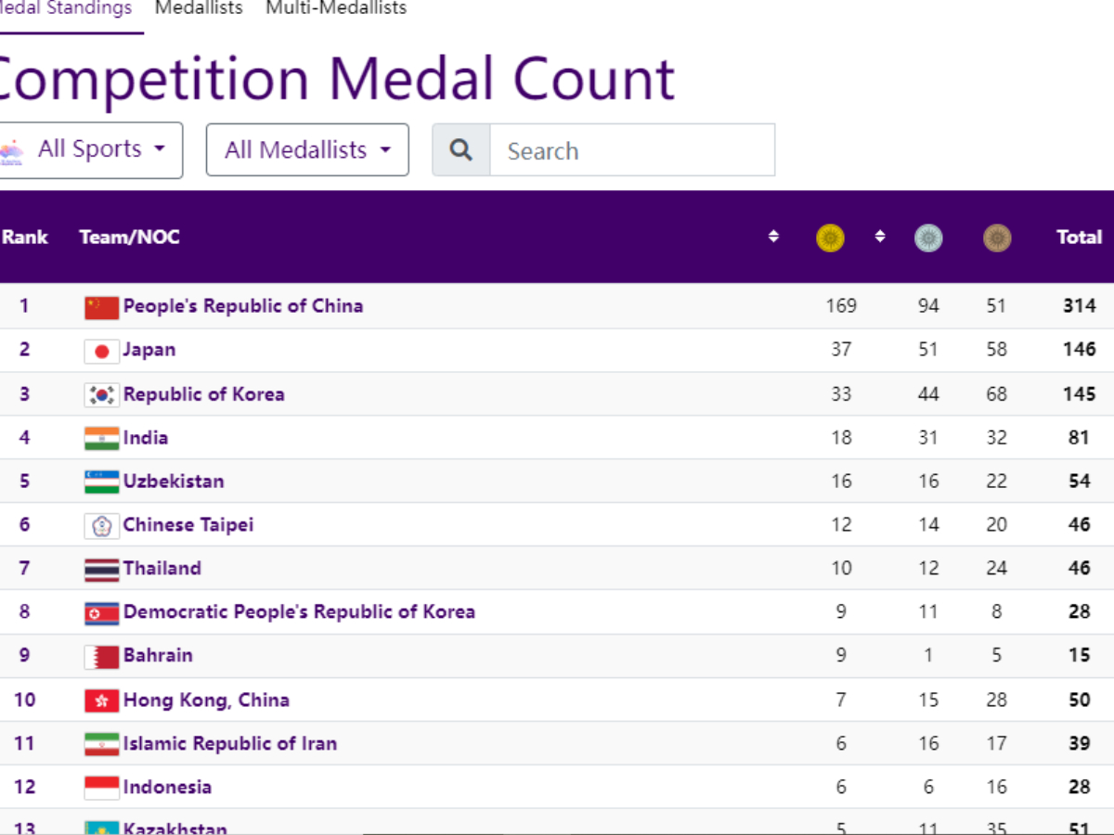Click the India flag icon
1114x835 pixels.
[101, 437]
